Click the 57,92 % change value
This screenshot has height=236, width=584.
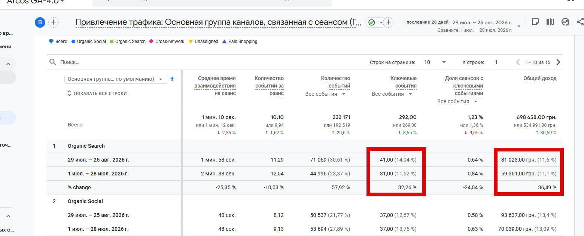click(x=340, y=187)
